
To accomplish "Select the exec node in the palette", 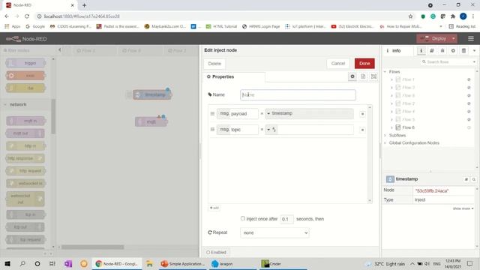I will [25, 76].
